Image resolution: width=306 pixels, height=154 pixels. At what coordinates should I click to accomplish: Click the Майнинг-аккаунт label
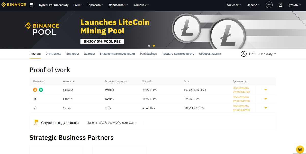tap(262, 54)
